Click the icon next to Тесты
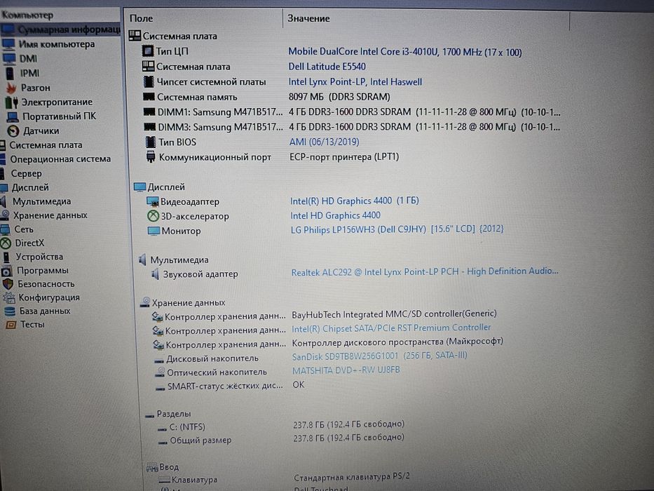This screenshot has height=491, width=654. point(11,324)
